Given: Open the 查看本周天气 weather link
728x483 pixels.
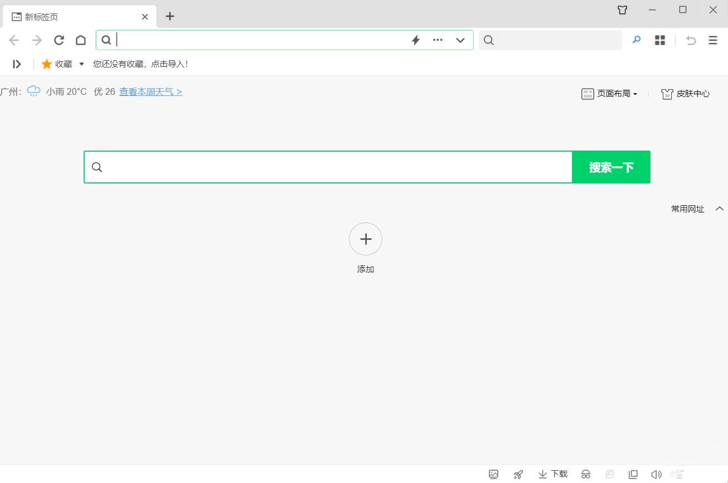Looking at the screenshot, I should coord(150,91).
